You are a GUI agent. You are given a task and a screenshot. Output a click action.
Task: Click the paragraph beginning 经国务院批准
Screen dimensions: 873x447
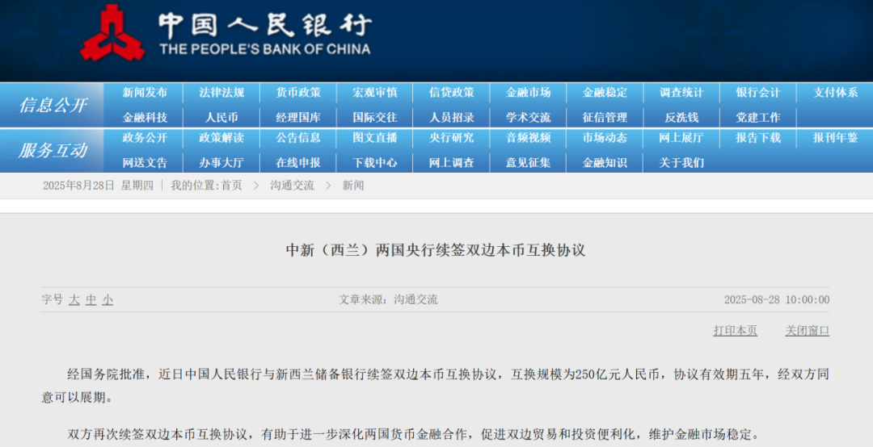pos(436,386)
